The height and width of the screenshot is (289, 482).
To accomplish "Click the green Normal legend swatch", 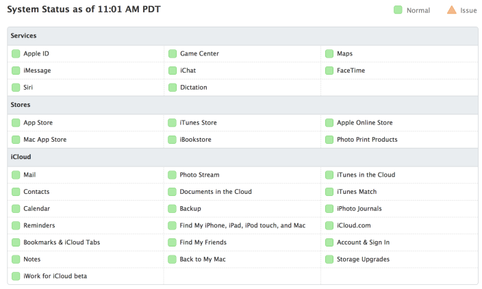I will pos(398,10).
